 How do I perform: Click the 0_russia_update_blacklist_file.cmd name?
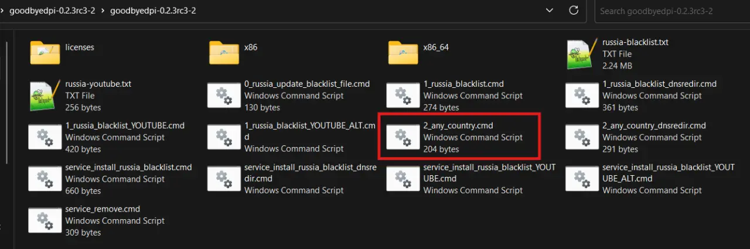coord(307,84)
